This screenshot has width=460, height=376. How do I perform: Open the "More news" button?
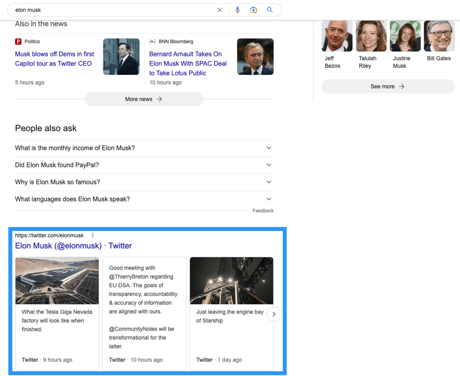pyautogui.click(x=144, y=99)
